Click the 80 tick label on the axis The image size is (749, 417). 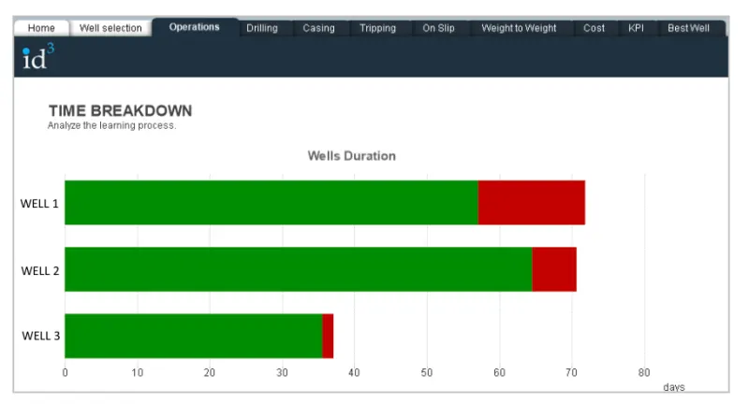pyautogui.click(x=644, y=373)
